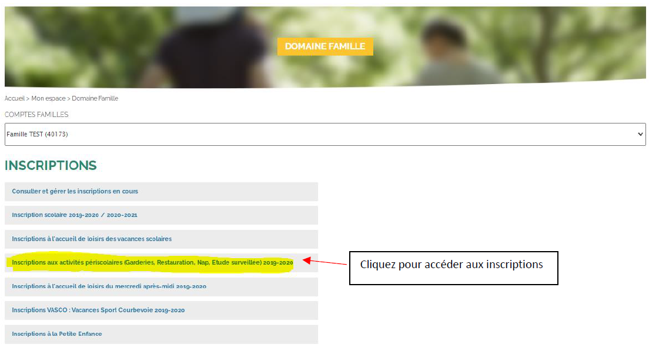
Task: Click the INSCRIPTIONS heading
Action: point(51,166)
